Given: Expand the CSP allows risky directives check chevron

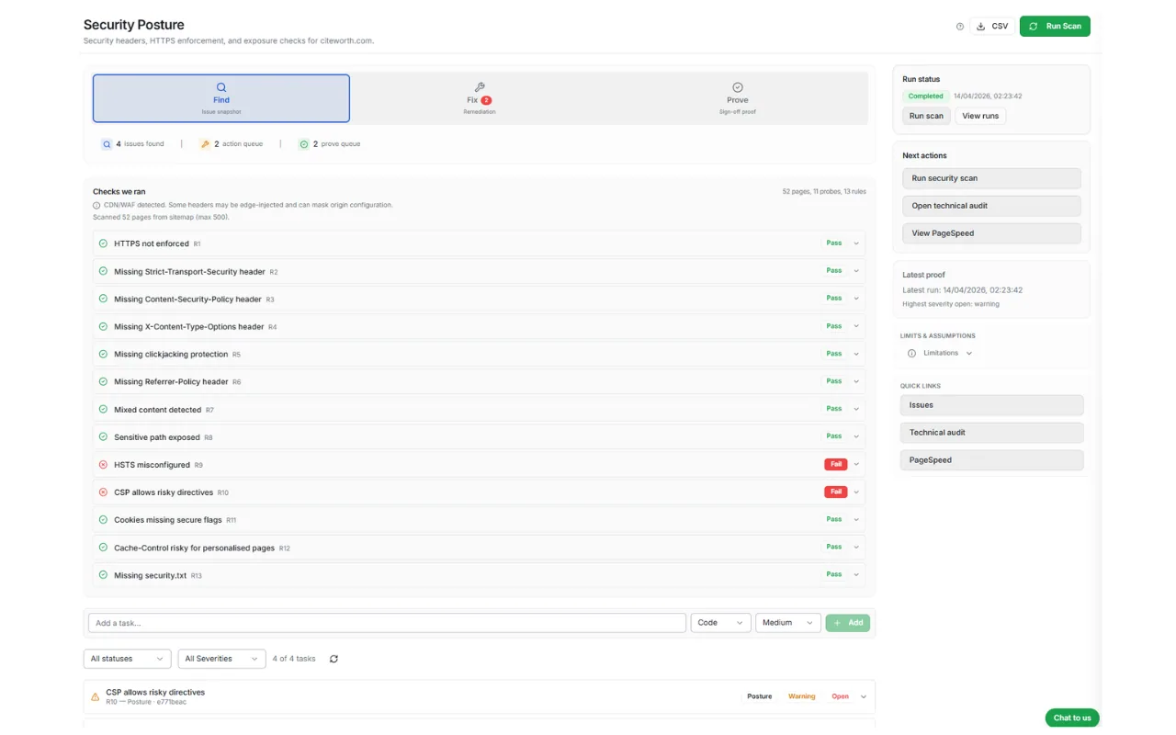Looking at the screenshot, I should (x=856, y=492).
